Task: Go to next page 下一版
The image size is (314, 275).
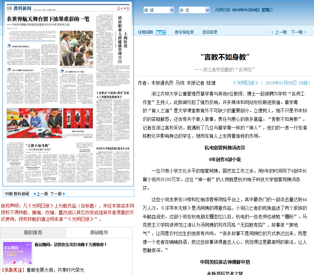Action: coord(56,194)
